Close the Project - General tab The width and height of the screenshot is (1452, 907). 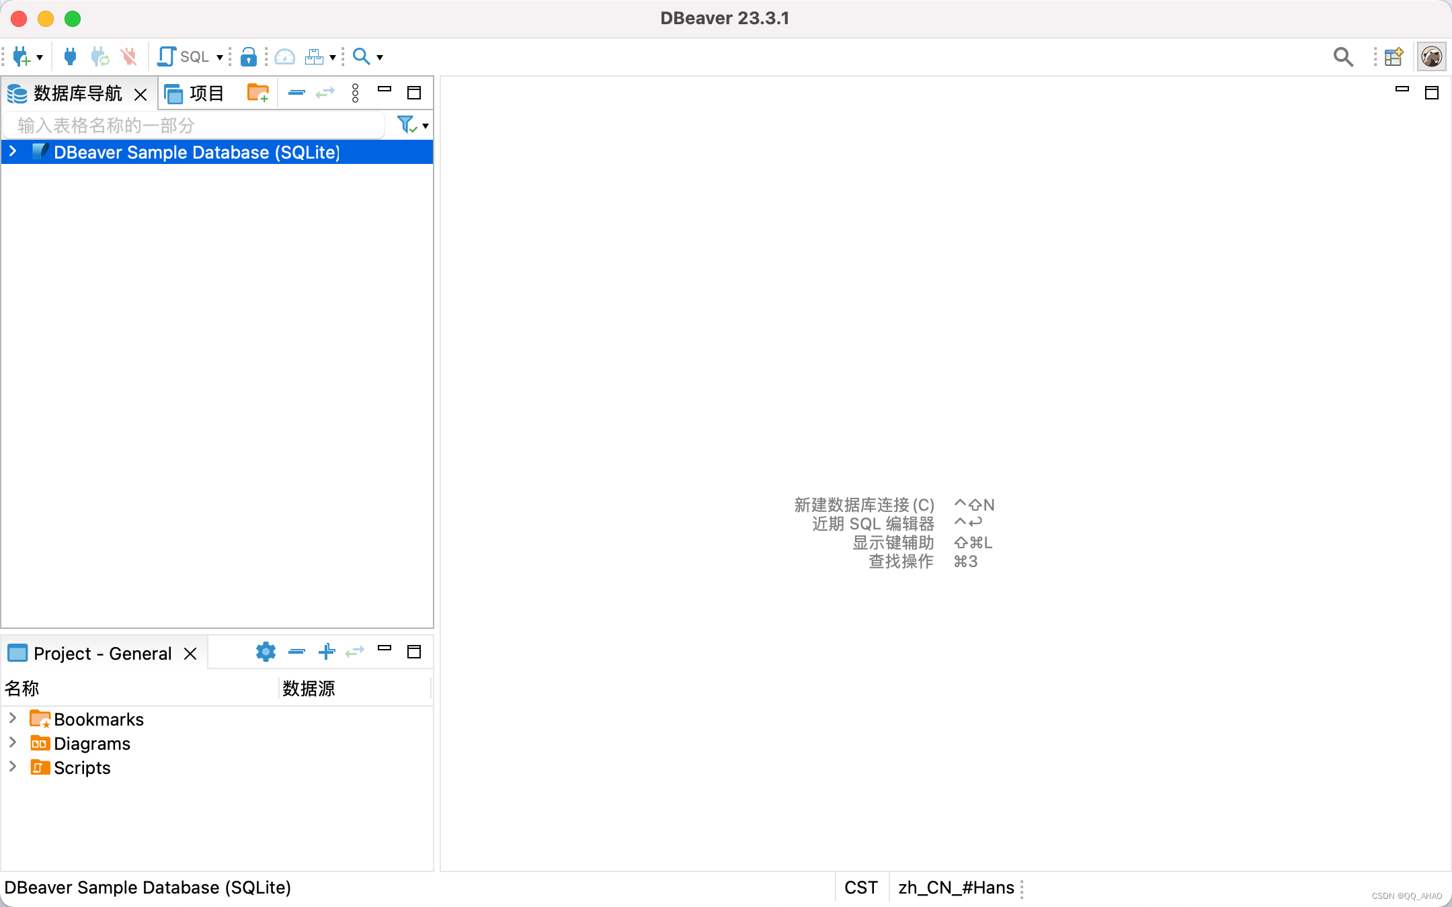pyautogui.click(x=190, y=654)
